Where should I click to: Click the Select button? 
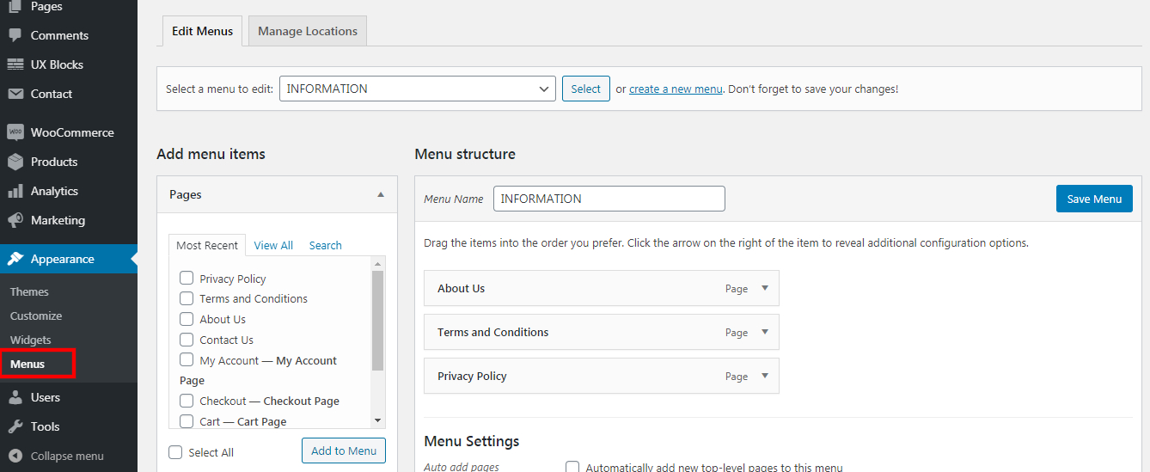click(586, 89)
